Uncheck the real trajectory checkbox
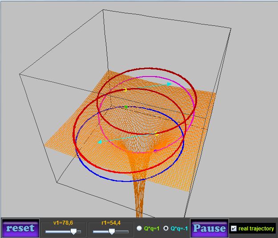278x238 pixels. pos(234,229)
